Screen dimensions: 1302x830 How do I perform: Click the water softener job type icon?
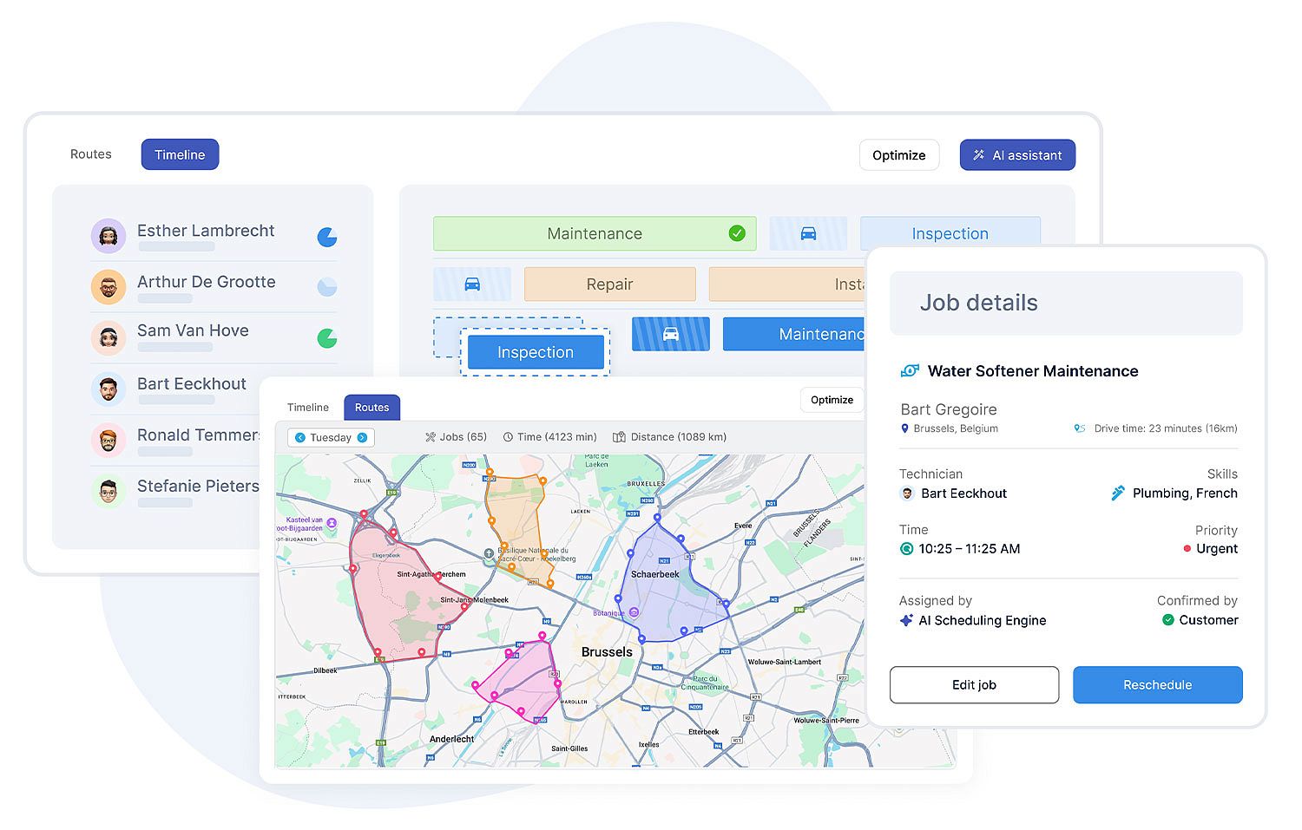pyautogui.click(x=908, y=370)
